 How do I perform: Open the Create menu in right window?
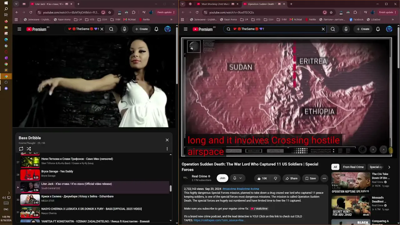click(363, 29)
